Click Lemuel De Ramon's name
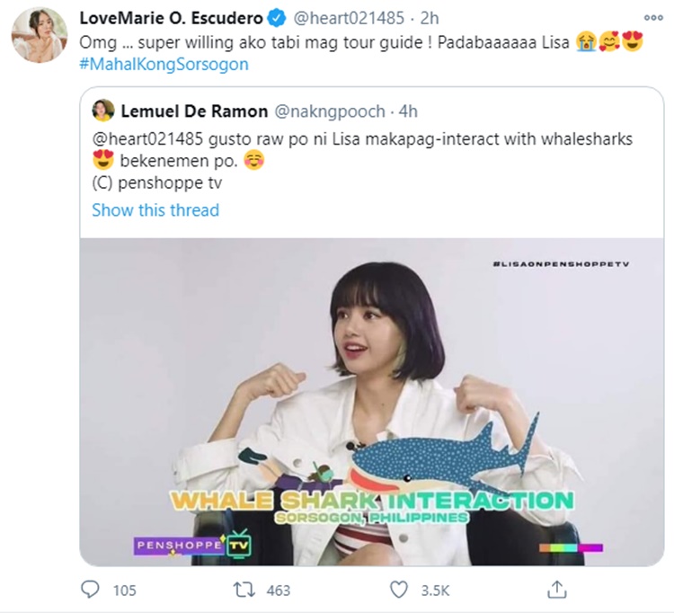This screenshot has width=674, height=613. tap(191, 111)
